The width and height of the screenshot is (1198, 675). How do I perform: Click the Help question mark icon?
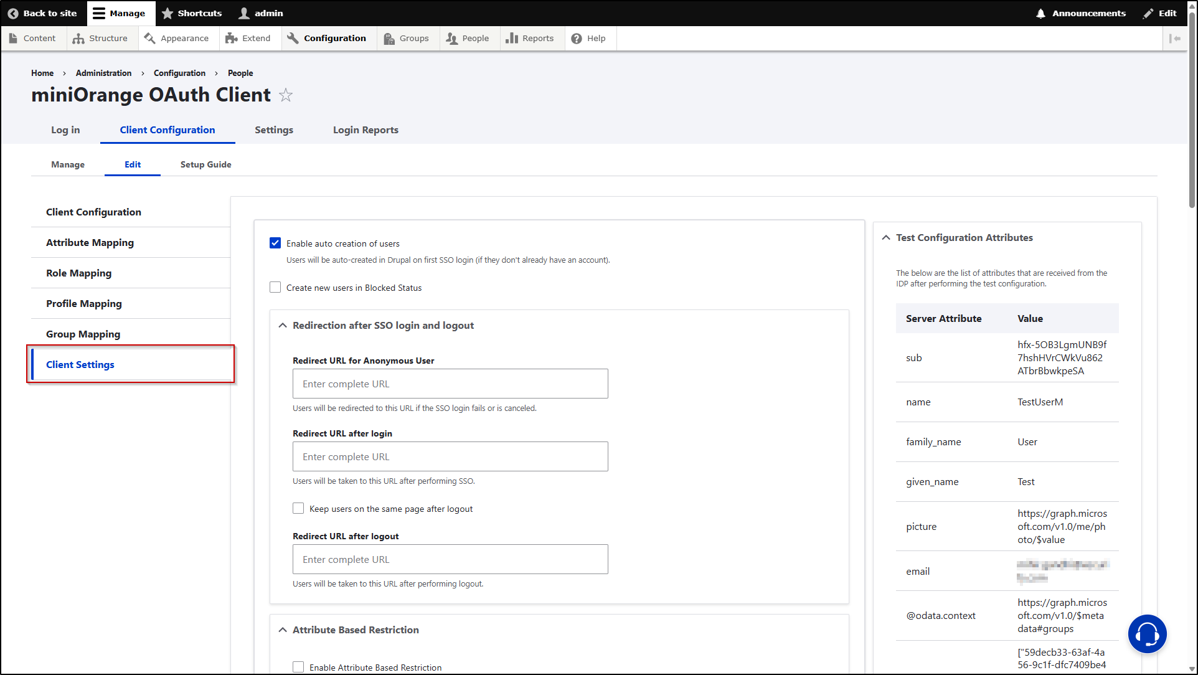pyautogui.click(x=577, y=39)
